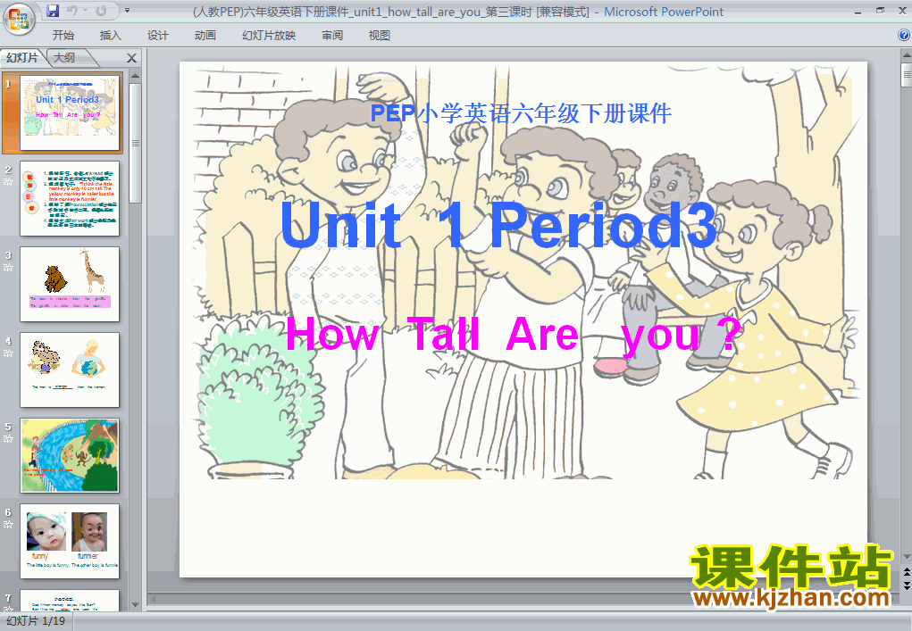
Task: Open the 设计 ribbon tab
Action: (x=157, y=36)
